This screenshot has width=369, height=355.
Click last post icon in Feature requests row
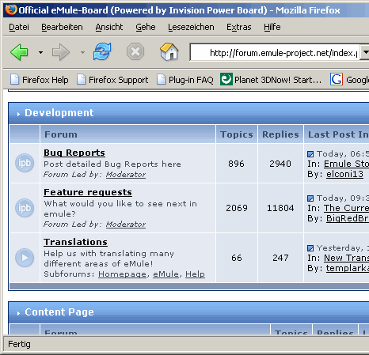click(x=310, y=198)
